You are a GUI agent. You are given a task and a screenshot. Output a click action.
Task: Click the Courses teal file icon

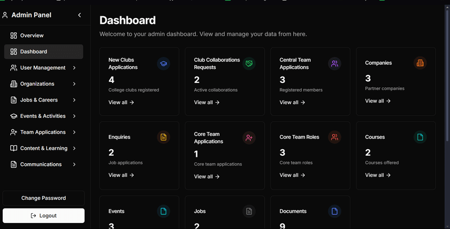[420, 137]
